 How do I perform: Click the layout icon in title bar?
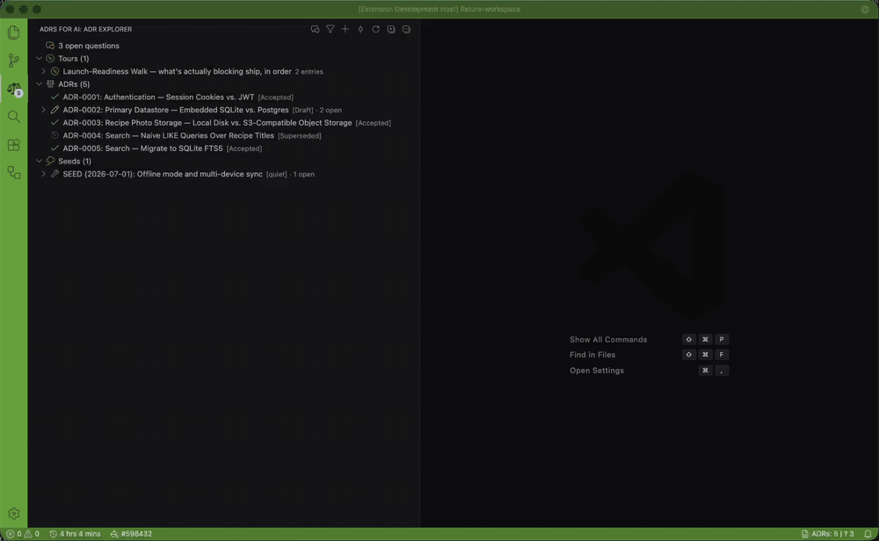click(x=865, y=9)
